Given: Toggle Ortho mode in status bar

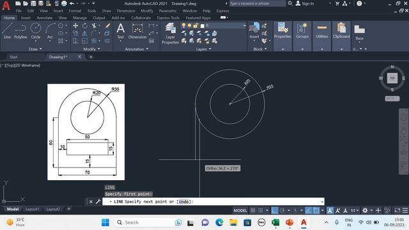Looking at the screenshot, I should [274, 210].
